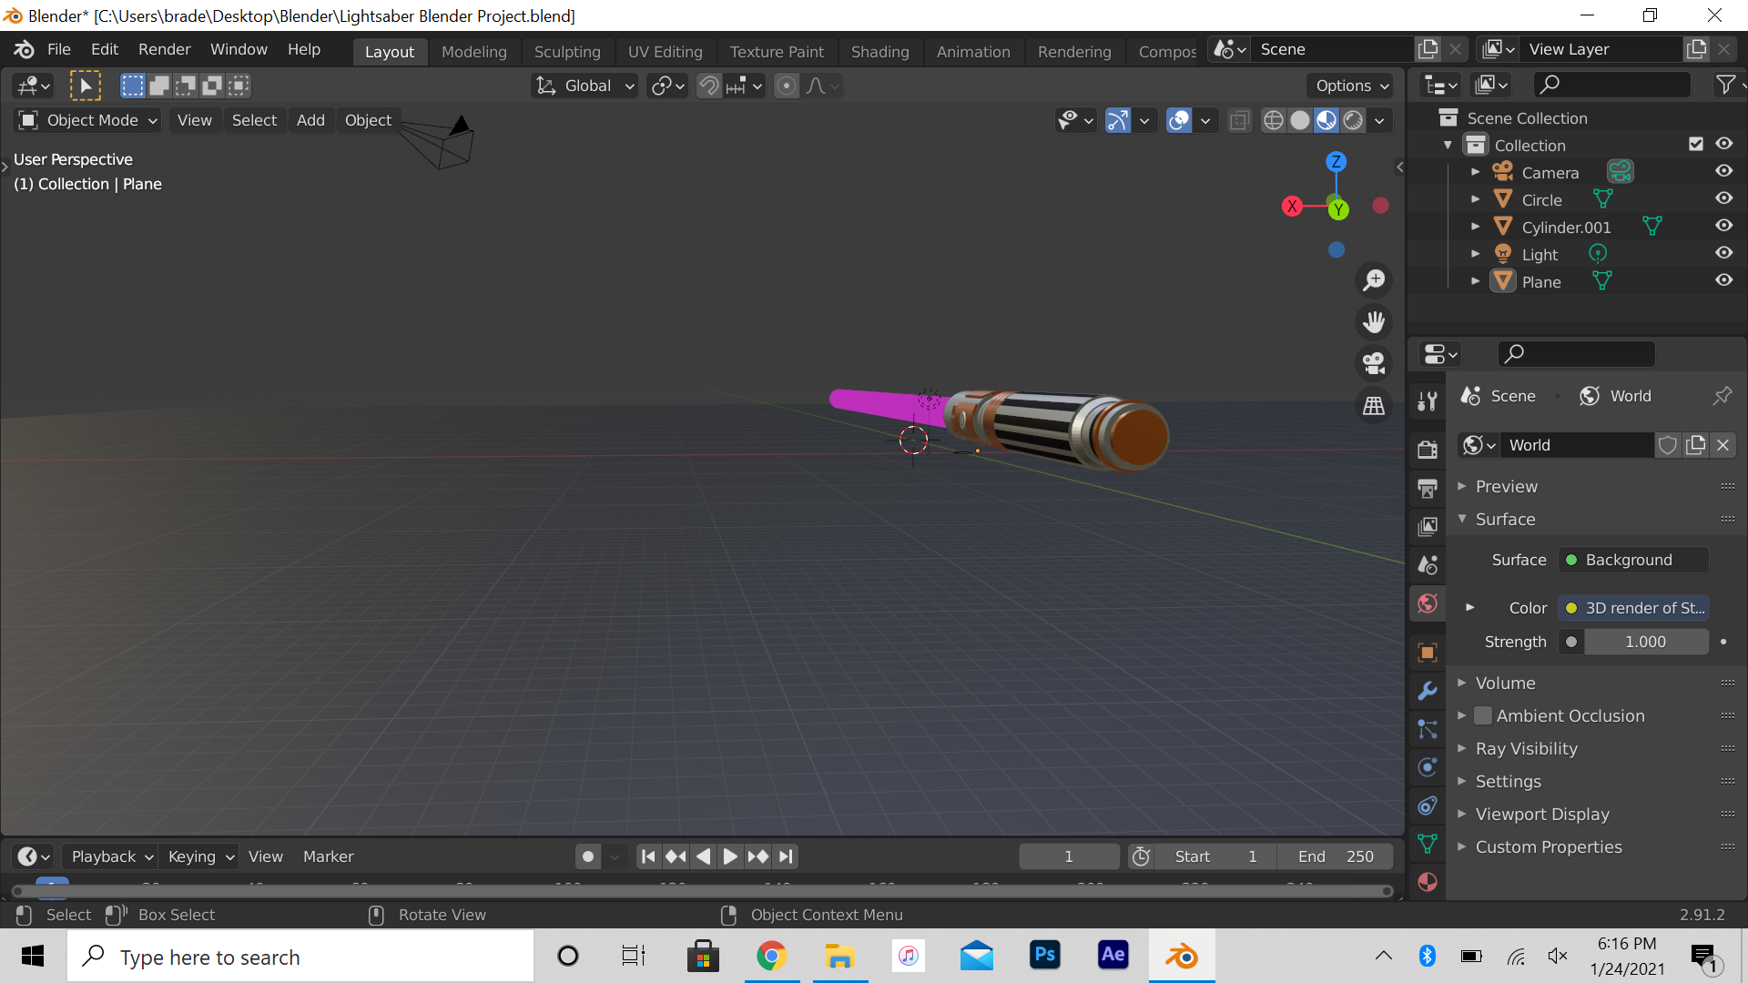Open the View Layer properties tab icon

[1428, 526]
